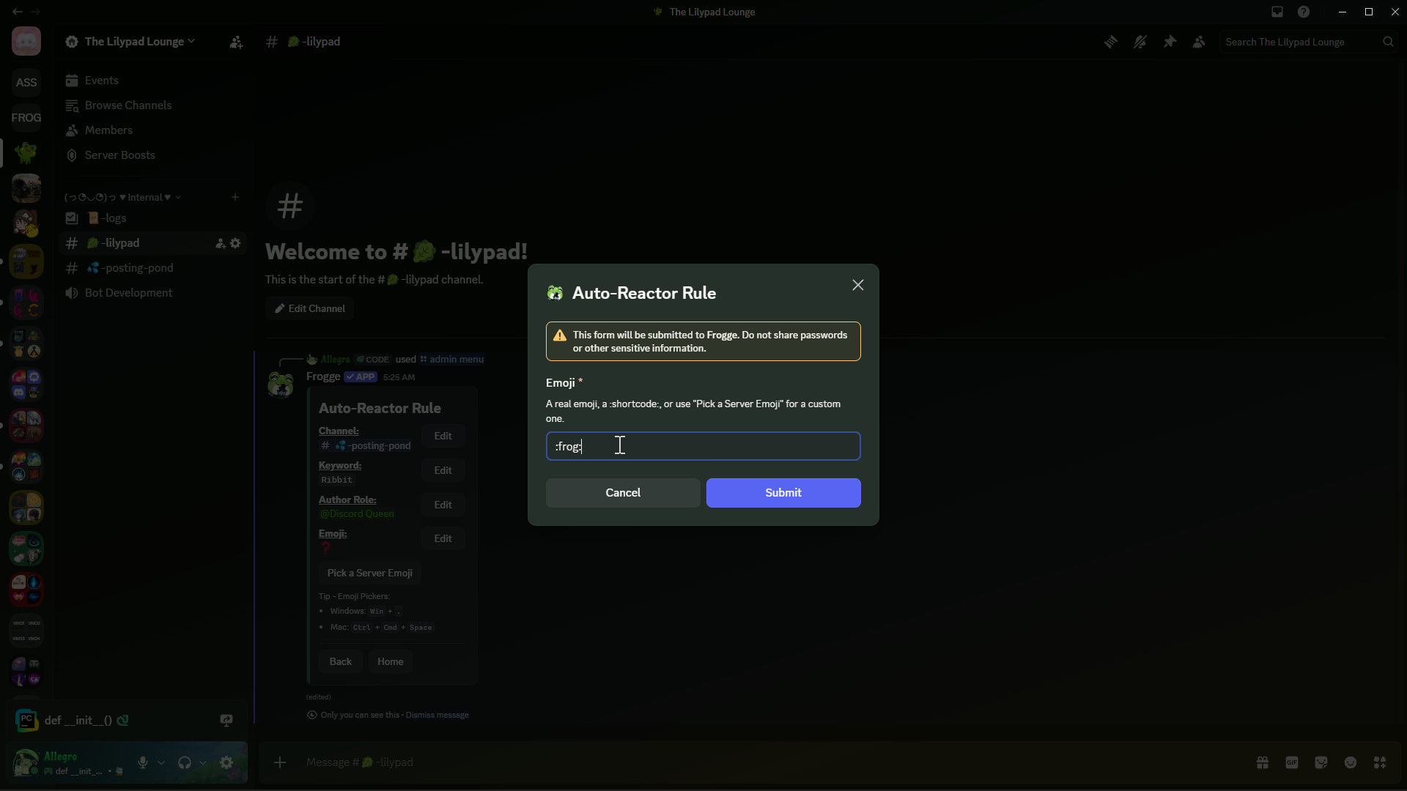Toggle headphones deafen in the user panel

tap(185, 762)
